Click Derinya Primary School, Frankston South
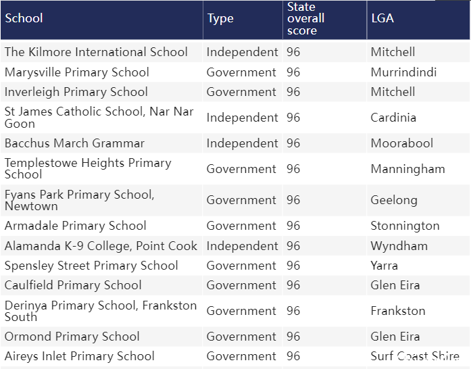This screenshot has height=369, width=471. (x=101, y=311)
